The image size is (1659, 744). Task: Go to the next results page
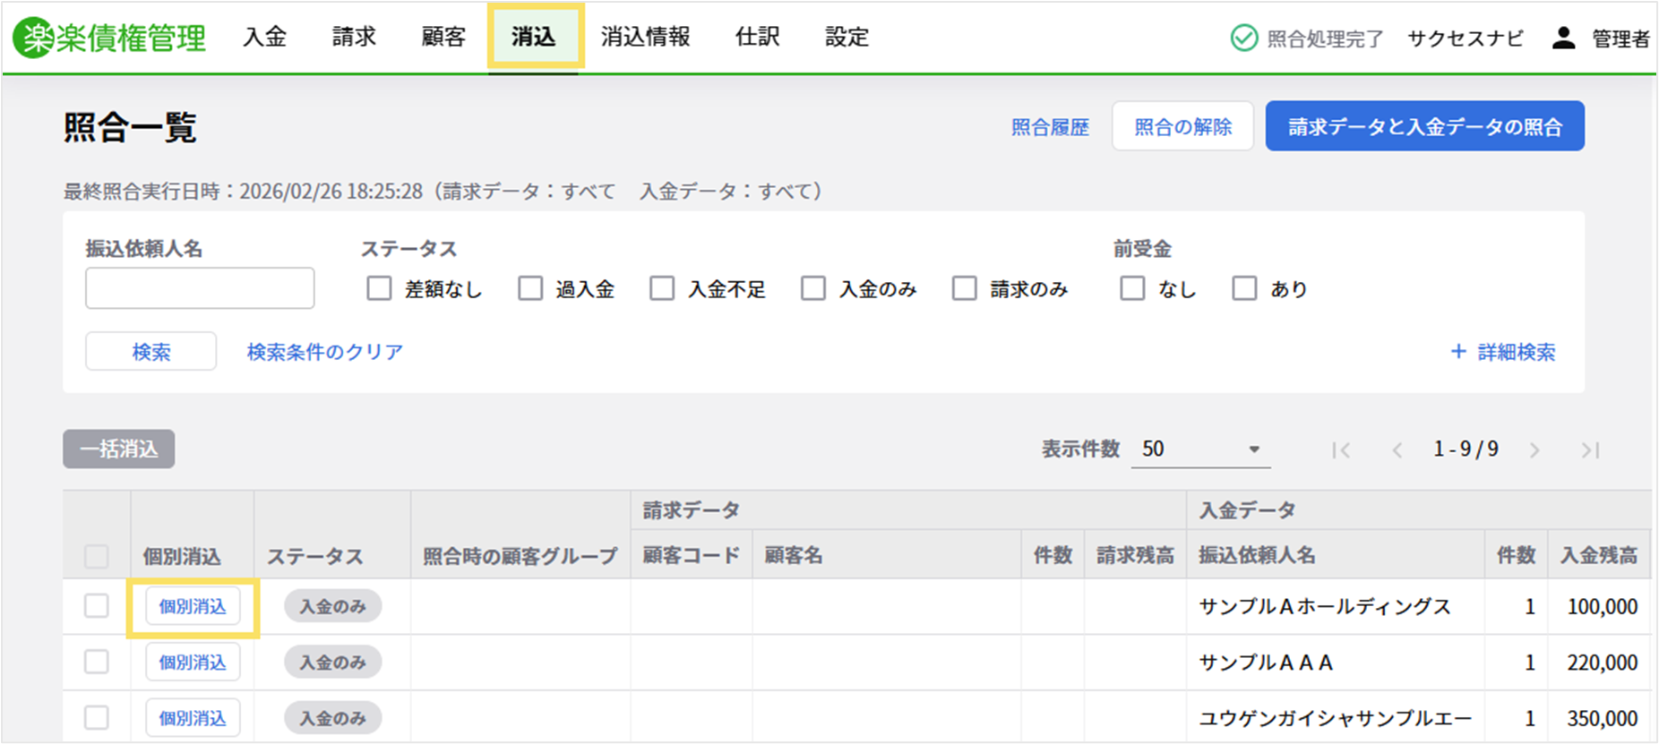(1534, 450)
